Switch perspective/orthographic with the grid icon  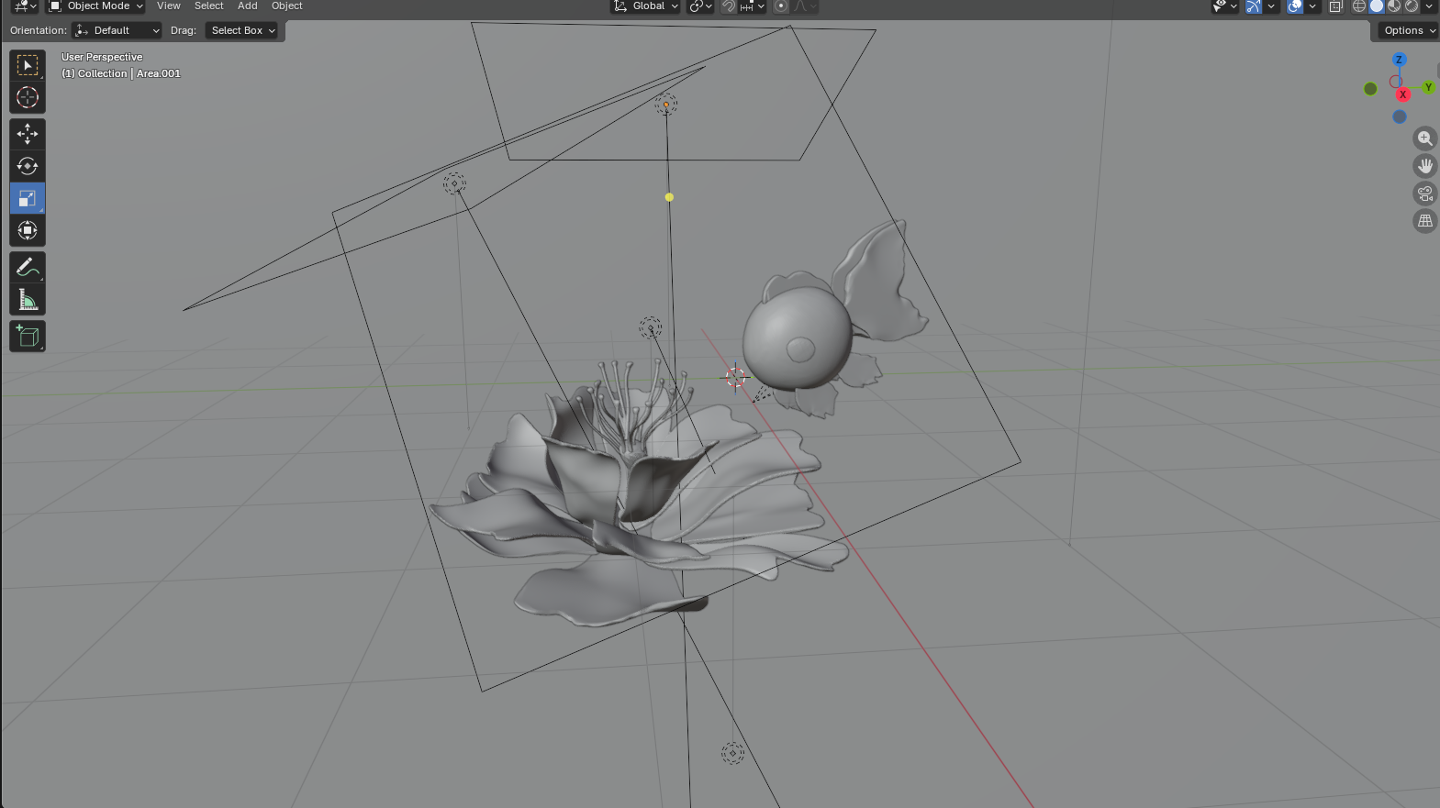[x=1424, y=221]
